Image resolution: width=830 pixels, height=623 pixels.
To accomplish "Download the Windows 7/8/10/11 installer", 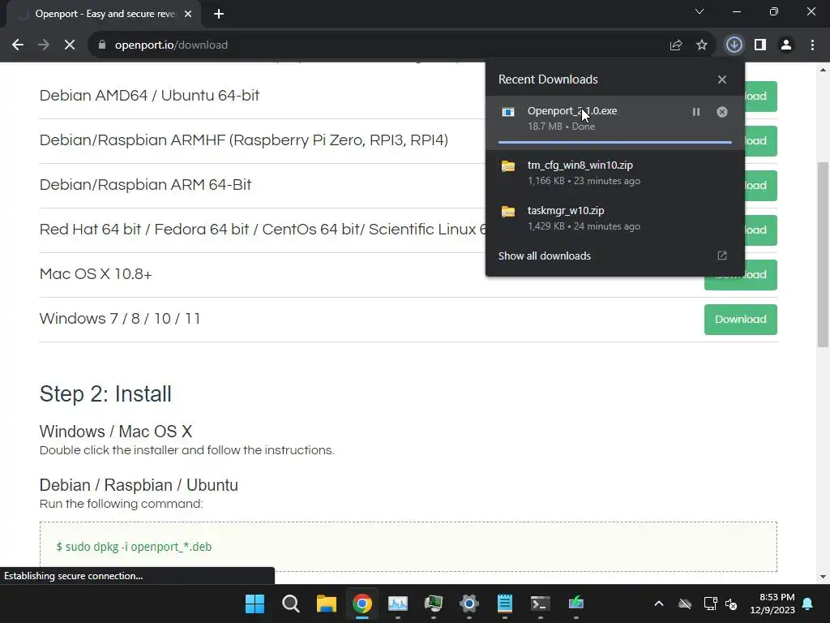I will pyautogui.click(x=741, y=320).
